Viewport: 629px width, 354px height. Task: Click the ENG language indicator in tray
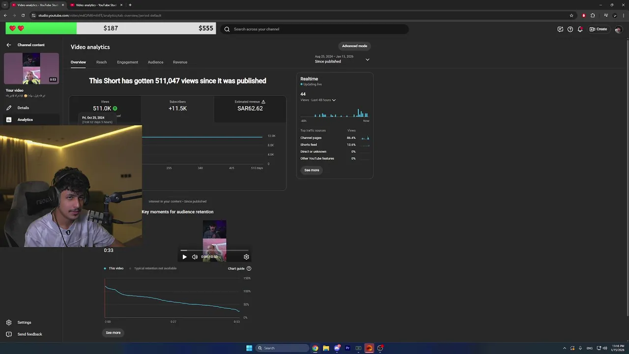point(590,348)
